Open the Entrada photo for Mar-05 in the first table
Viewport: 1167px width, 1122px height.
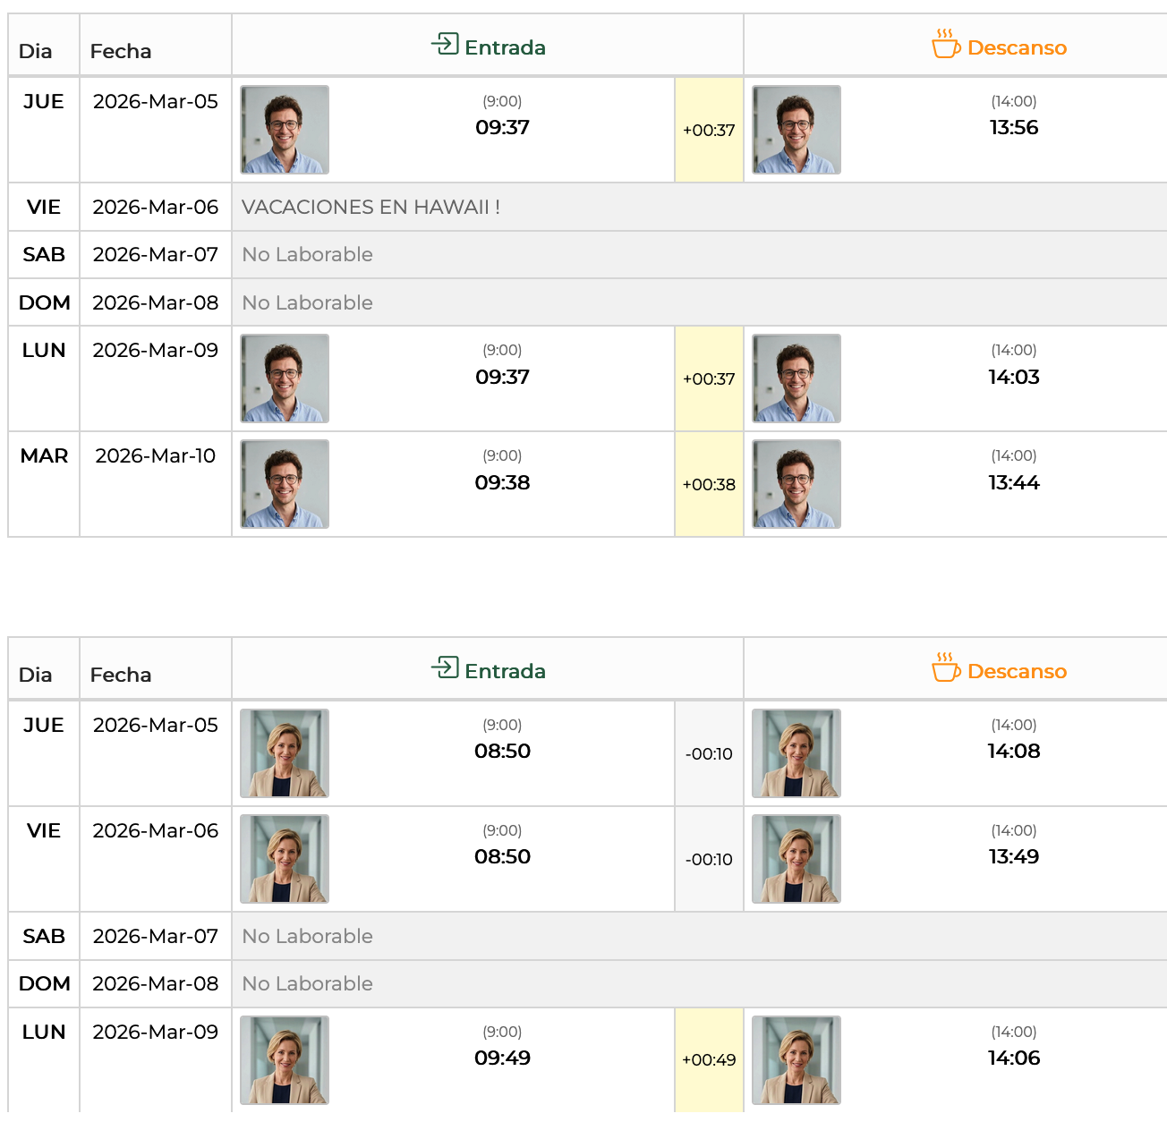[285, 130]
